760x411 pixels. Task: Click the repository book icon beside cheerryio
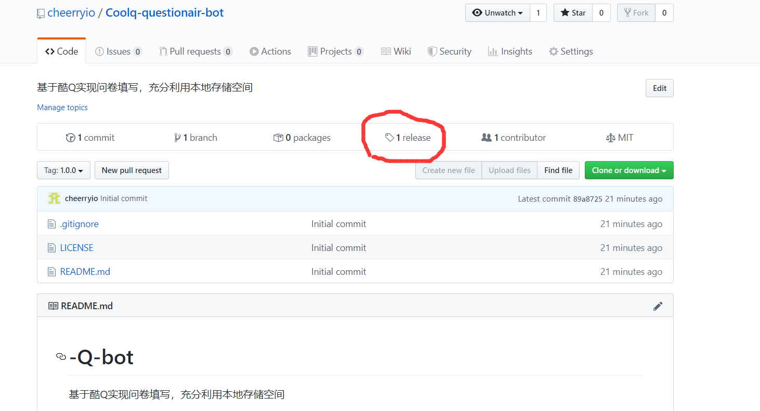41,14
